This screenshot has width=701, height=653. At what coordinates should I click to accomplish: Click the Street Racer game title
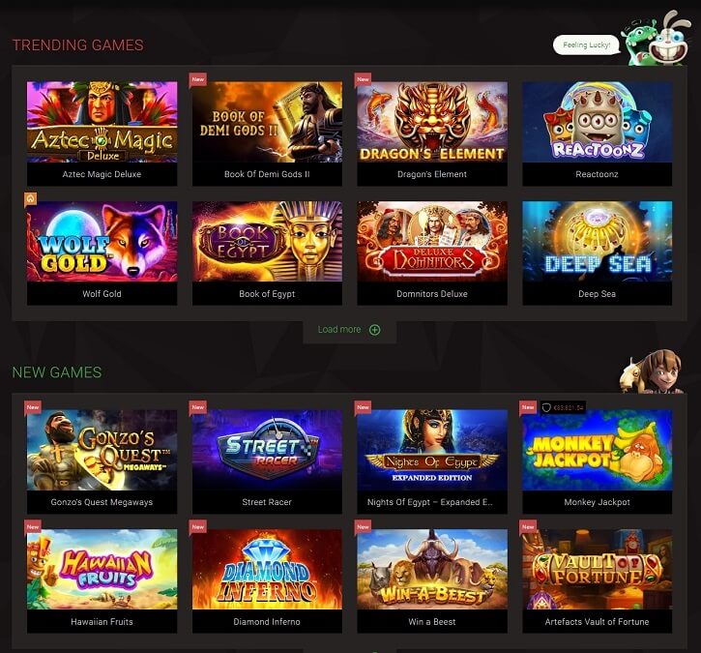point(267,502)
